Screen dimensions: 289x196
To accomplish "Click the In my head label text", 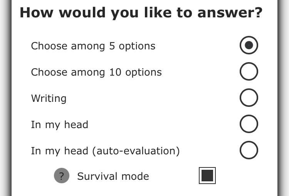I will pos(59,125).
